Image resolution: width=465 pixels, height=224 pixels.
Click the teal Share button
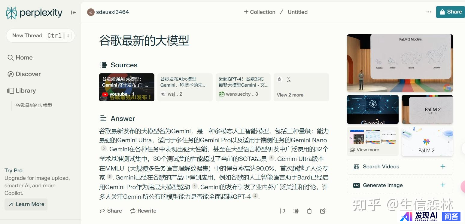451,12
